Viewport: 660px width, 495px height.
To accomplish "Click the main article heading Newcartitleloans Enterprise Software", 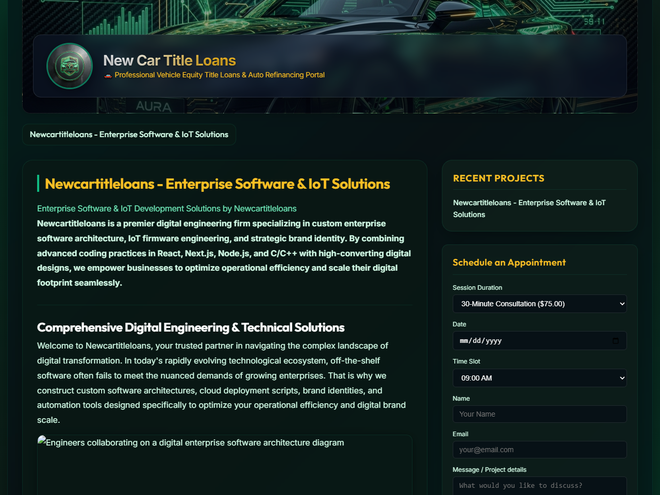I will (x=218, y=184).
